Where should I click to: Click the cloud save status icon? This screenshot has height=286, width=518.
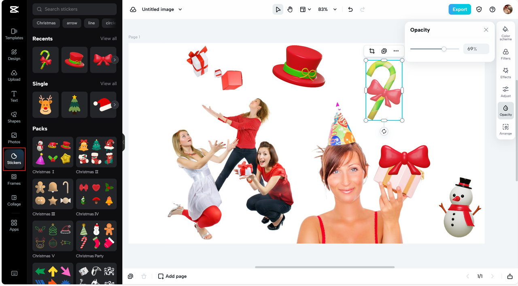pos(133,9)
